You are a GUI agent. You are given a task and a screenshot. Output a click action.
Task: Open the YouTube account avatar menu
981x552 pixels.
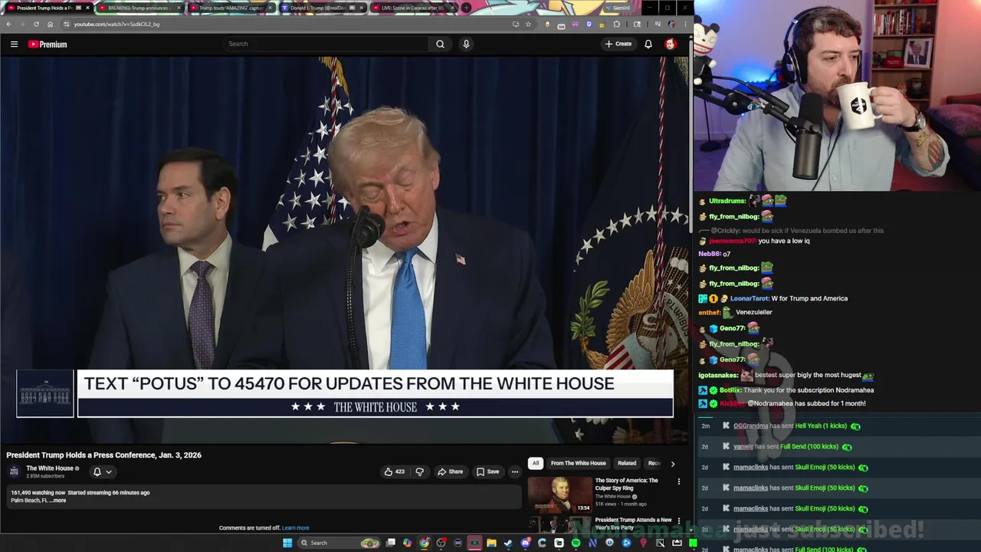(x=671, y=44)
